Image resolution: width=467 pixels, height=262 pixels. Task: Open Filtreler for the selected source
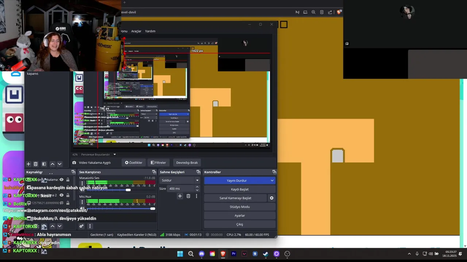click(158, 163)
